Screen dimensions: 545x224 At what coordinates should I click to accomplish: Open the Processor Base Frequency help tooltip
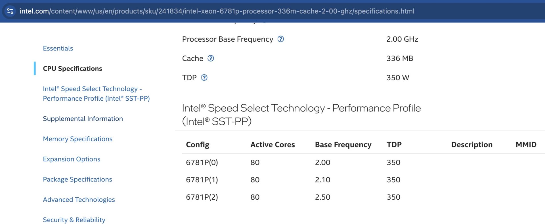point(280,39)
